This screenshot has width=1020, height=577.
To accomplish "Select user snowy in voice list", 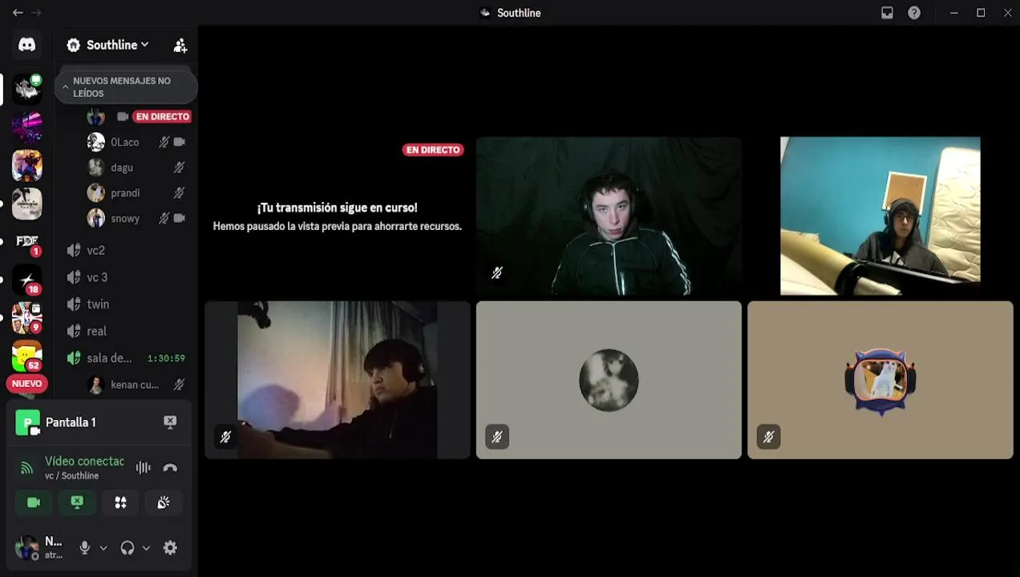I will click(125, 219).
